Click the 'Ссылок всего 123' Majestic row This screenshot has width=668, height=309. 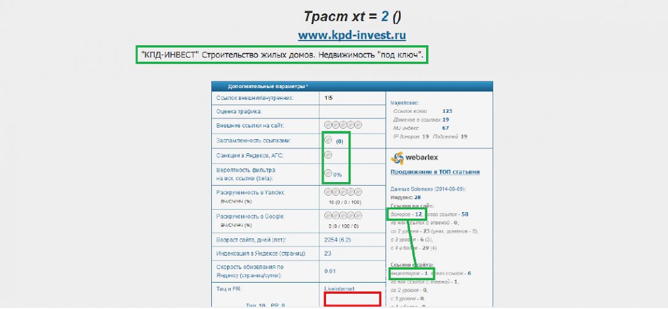423,111
